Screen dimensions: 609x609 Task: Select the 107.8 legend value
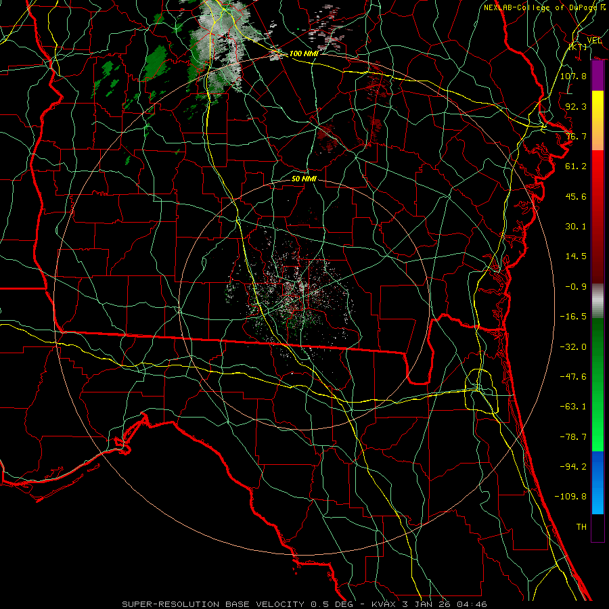pyautogui.click(x=573, y=76)
